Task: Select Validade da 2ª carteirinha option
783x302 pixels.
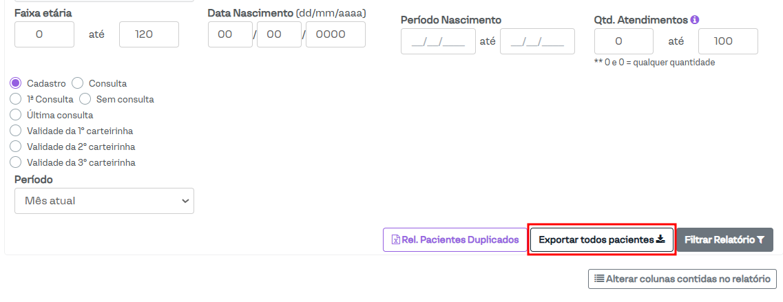Action: [x=16, y=147]
